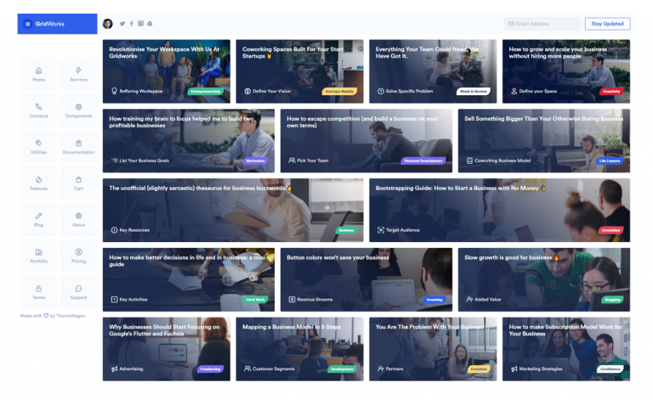This screenshot has width=653, height=400.
Task: Click the ThemeWagon footer link
Action: tap(71, 315)
